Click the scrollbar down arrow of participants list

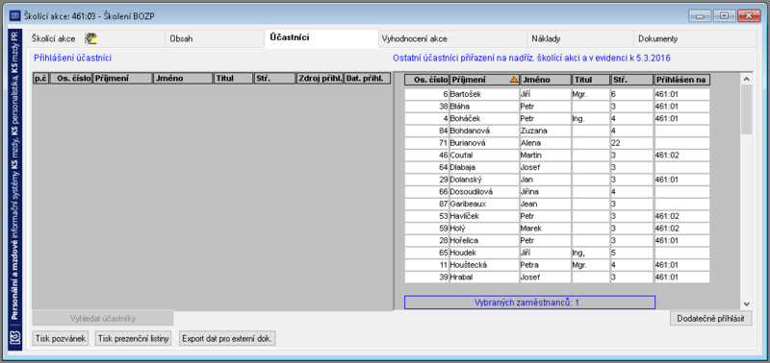(x=747, y=303)
